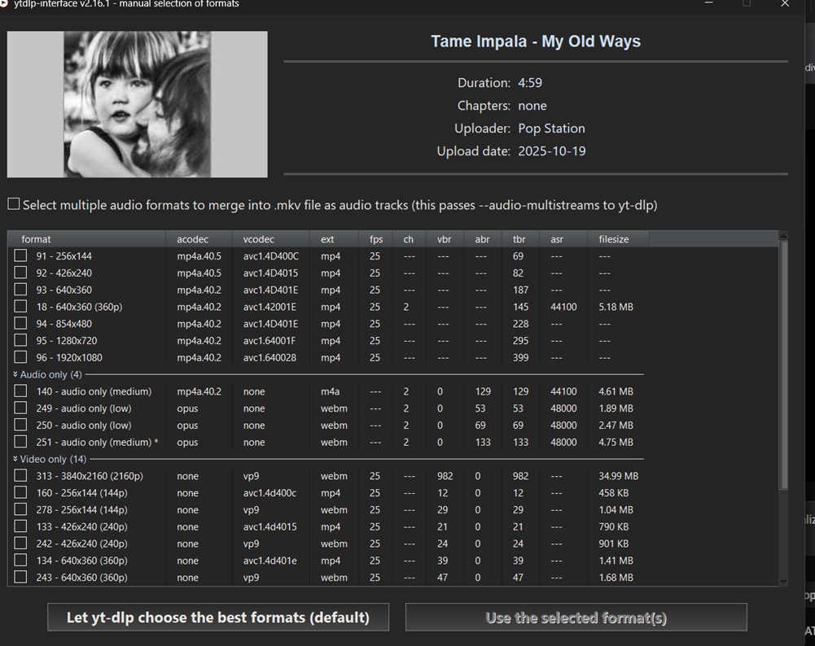The width and height of the screenshot is (815, 646).
Task: Sort by abr column header
Action: pyautogui.click(x=482, y=239)
